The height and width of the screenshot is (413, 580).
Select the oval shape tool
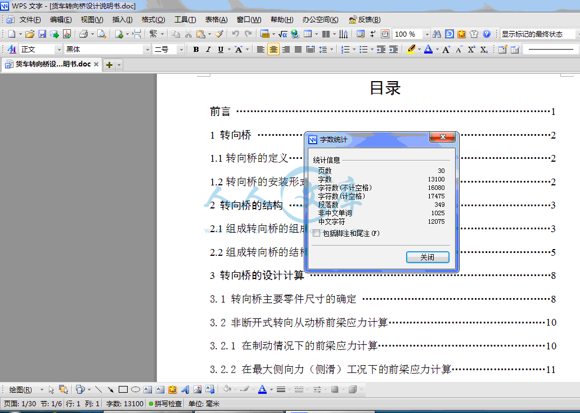(x=136, y=389)
